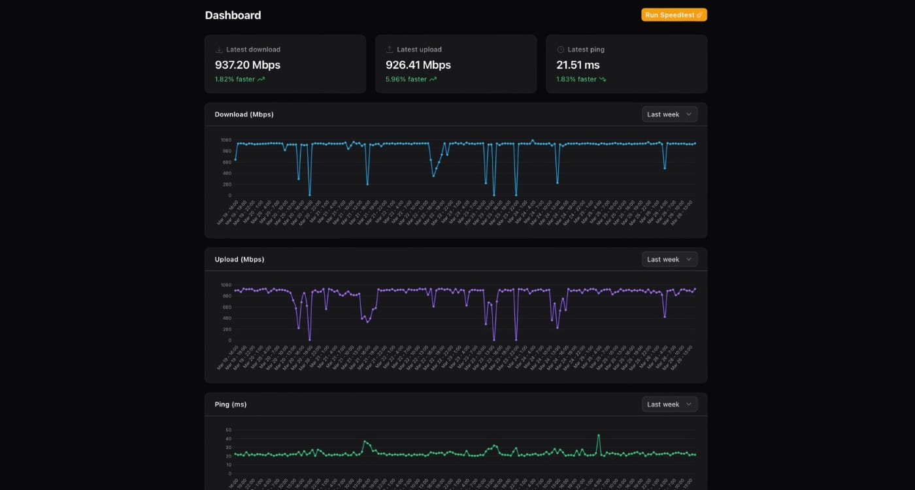Click the 926.41 Mbps upload value
Image resolution: width=915 pixels, height=490 pixels.
(x=418, y=65)
